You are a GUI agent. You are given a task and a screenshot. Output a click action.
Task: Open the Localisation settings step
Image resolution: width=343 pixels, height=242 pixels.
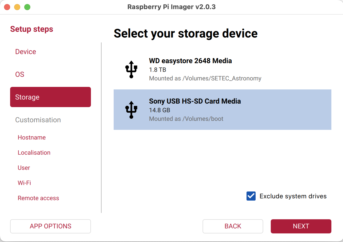(34, 153)
